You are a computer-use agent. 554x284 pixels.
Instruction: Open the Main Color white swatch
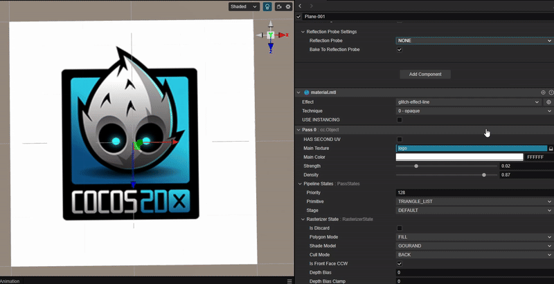tap(459, 157)
